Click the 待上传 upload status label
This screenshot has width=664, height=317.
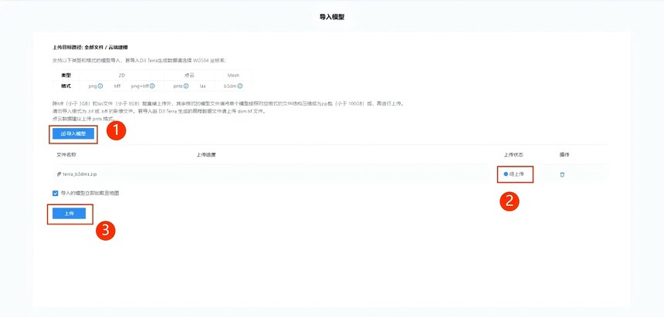point(517,174)
